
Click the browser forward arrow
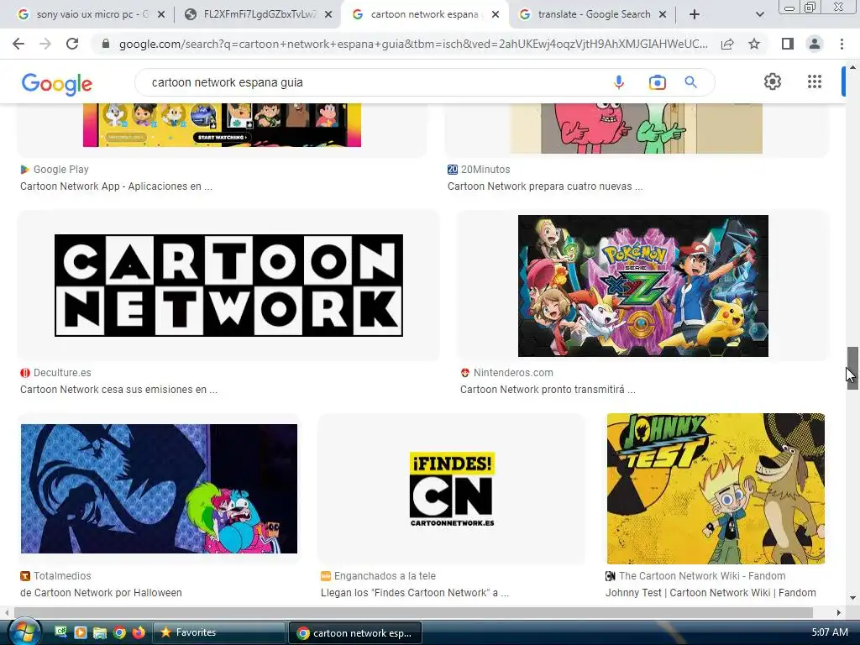tap(45, 44)
